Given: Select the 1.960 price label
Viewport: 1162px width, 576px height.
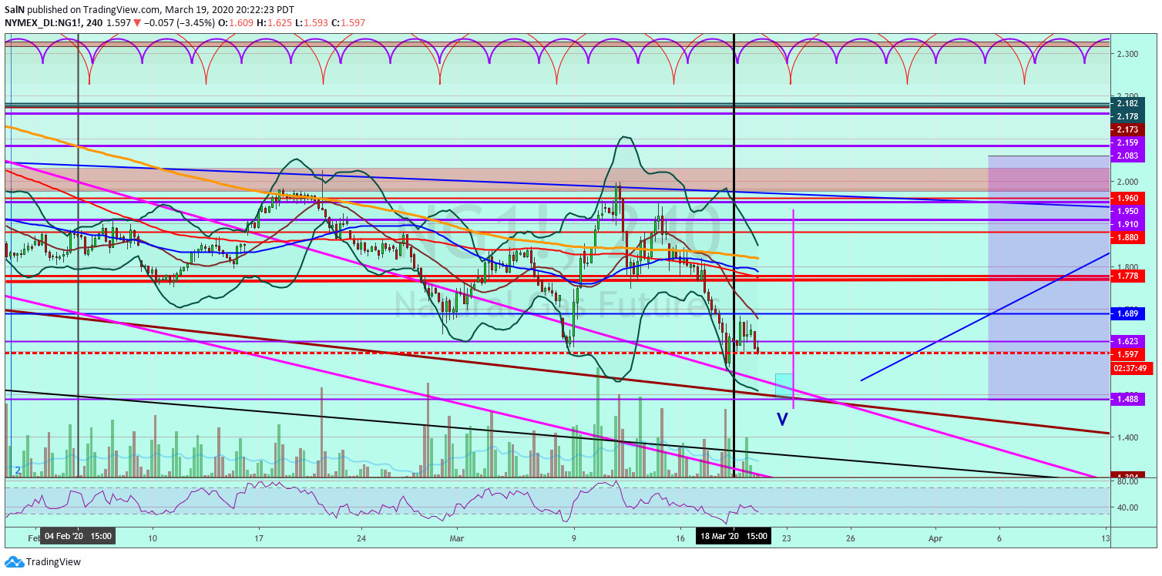Looking at the screenshot, I should tap(1127, 198).
